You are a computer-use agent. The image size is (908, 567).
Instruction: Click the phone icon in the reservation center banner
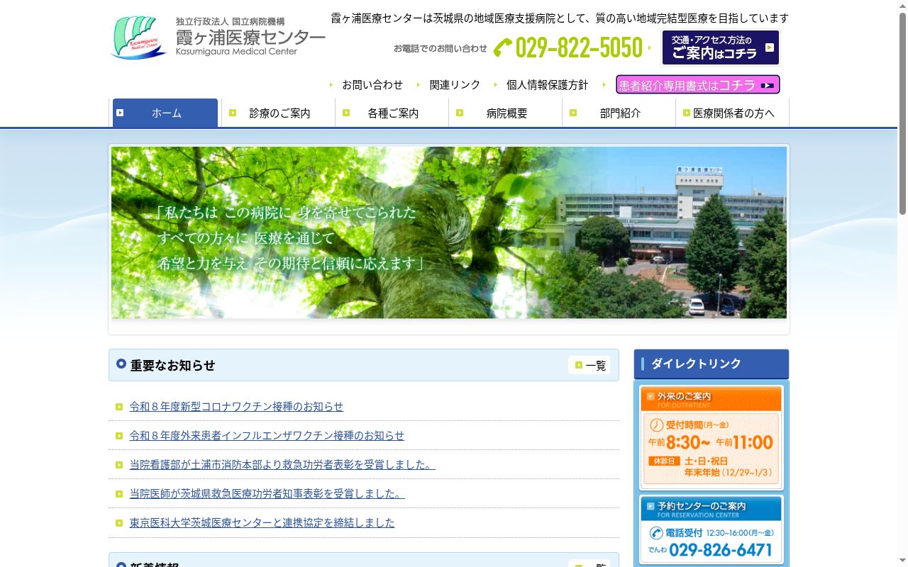[x=656, y=533]
